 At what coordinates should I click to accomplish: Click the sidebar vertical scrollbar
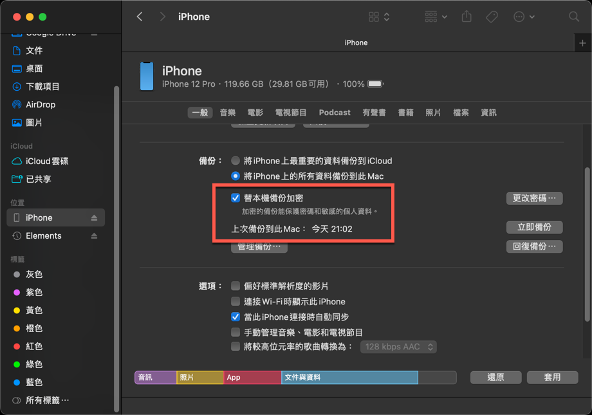(x=116, y=249)
